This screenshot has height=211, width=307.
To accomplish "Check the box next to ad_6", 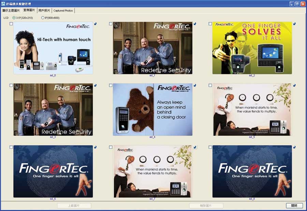I will pyautogui.click(x=11, y=147).
